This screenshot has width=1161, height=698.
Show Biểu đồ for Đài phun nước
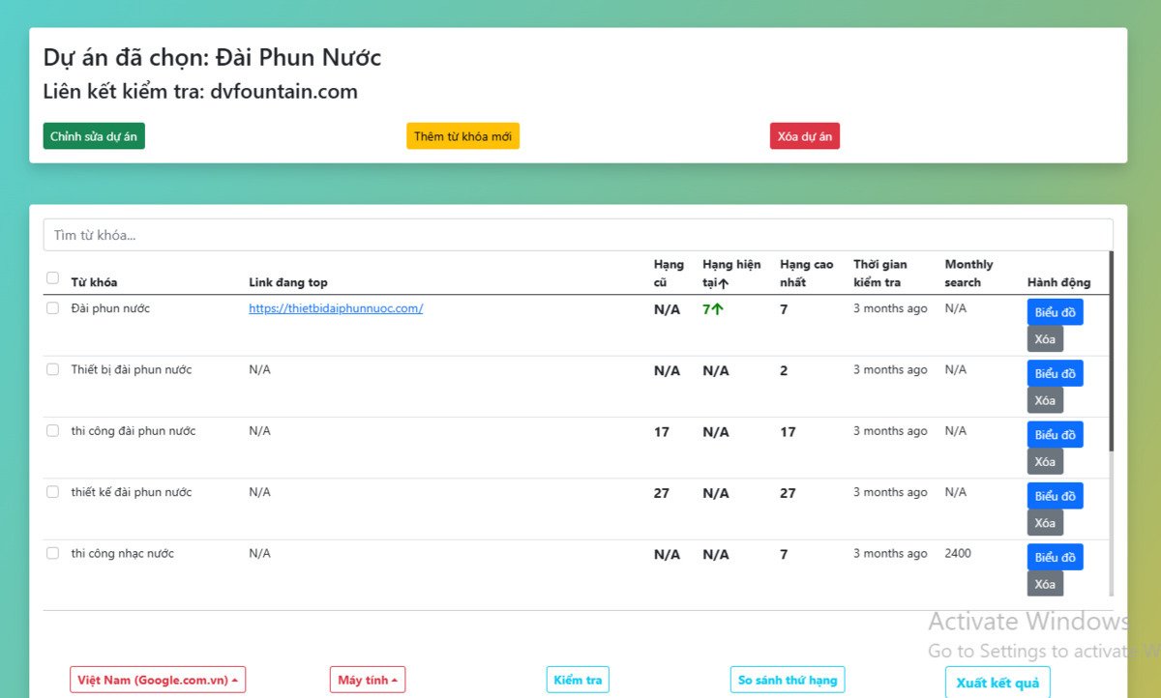pyautogui.click(x=1055, y=312)
